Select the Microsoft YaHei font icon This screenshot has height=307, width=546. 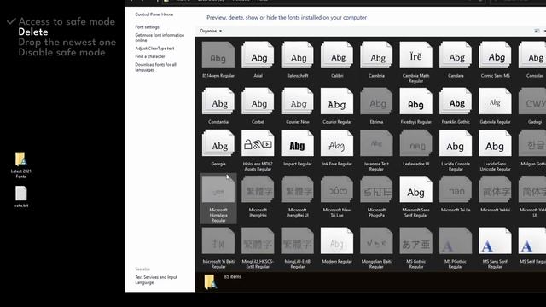[495, 189]
